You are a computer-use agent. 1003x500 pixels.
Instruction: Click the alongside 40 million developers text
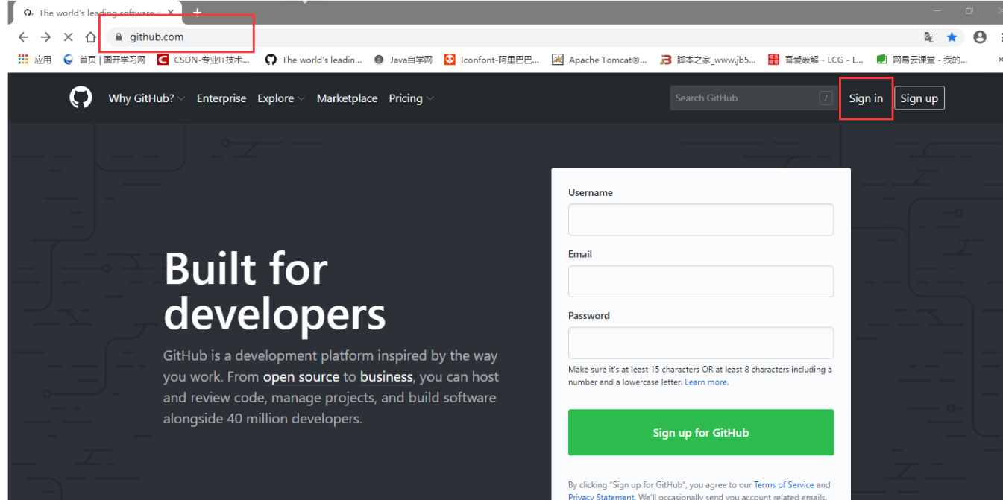point(262,419)
